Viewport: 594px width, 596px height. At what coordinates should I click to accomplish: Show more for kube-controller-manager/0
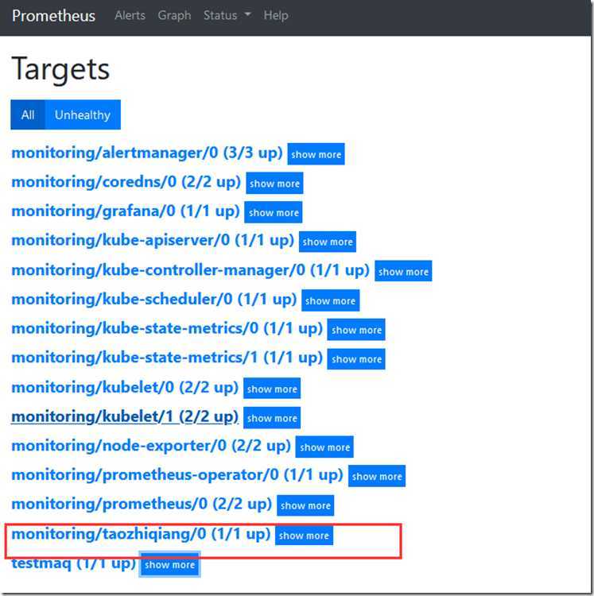coord(403,271)
